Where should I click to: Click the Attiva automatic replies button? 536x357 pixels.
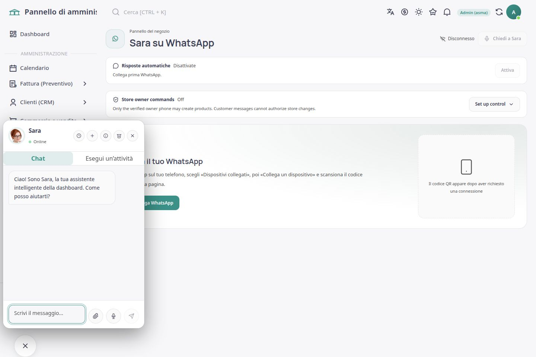pos(507,70)
